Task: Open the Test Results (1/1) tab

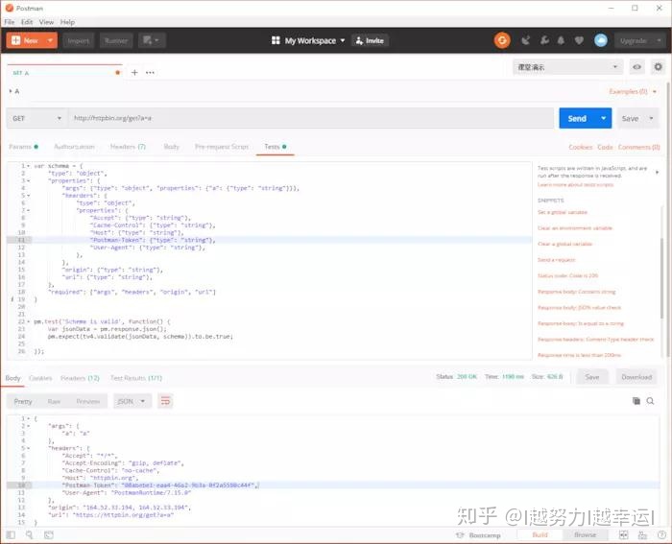Action: tap(136, 378)
